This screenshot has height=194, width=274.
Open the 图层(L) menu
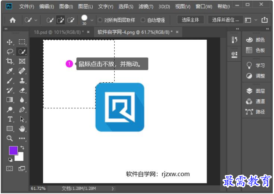click(85, 7)
